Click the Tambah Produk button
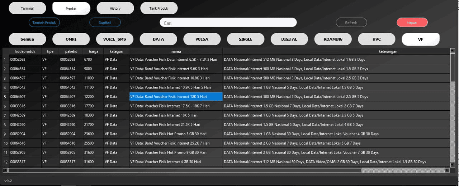 [x=44, y=22]
